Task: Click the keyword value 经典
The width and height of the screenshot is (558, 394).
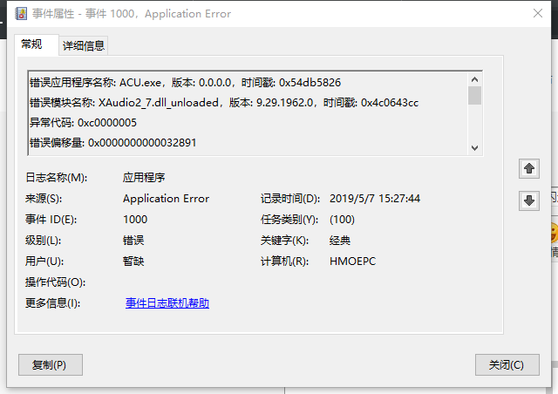Action: point(340,241)
